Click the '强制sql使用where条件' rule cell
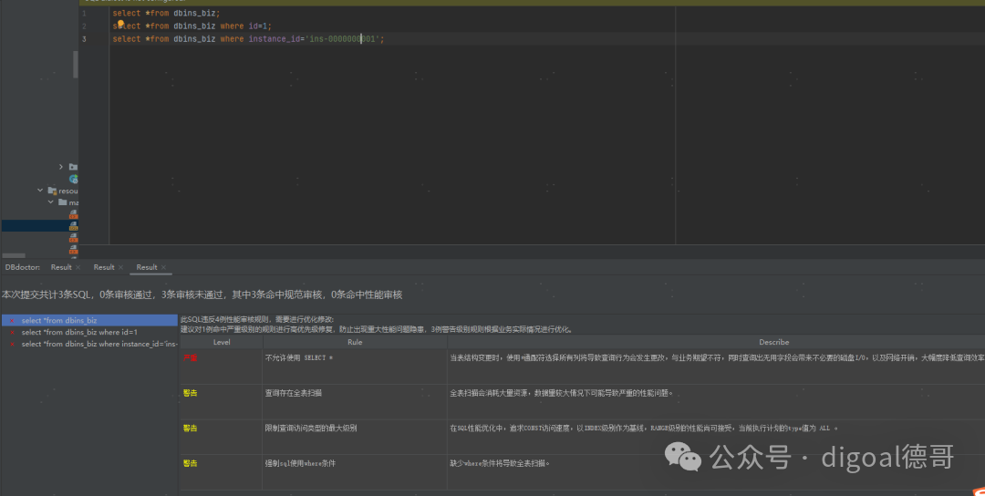 coord(355,472)
